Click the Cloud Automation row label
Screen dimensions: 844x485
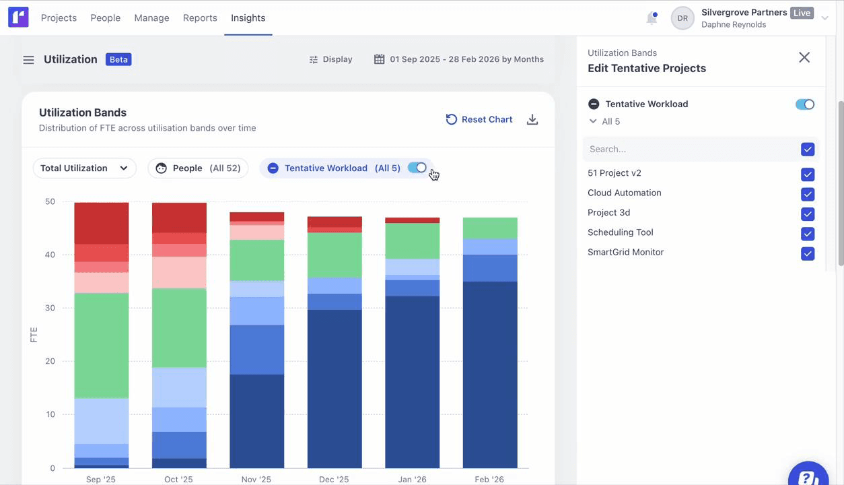click(625, 193)
